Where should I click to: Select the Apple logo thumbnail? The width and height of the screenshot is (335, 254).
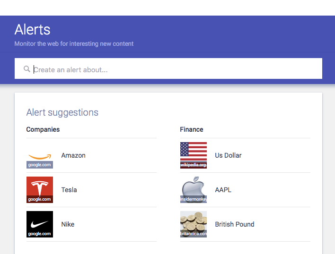click(193, 187)
